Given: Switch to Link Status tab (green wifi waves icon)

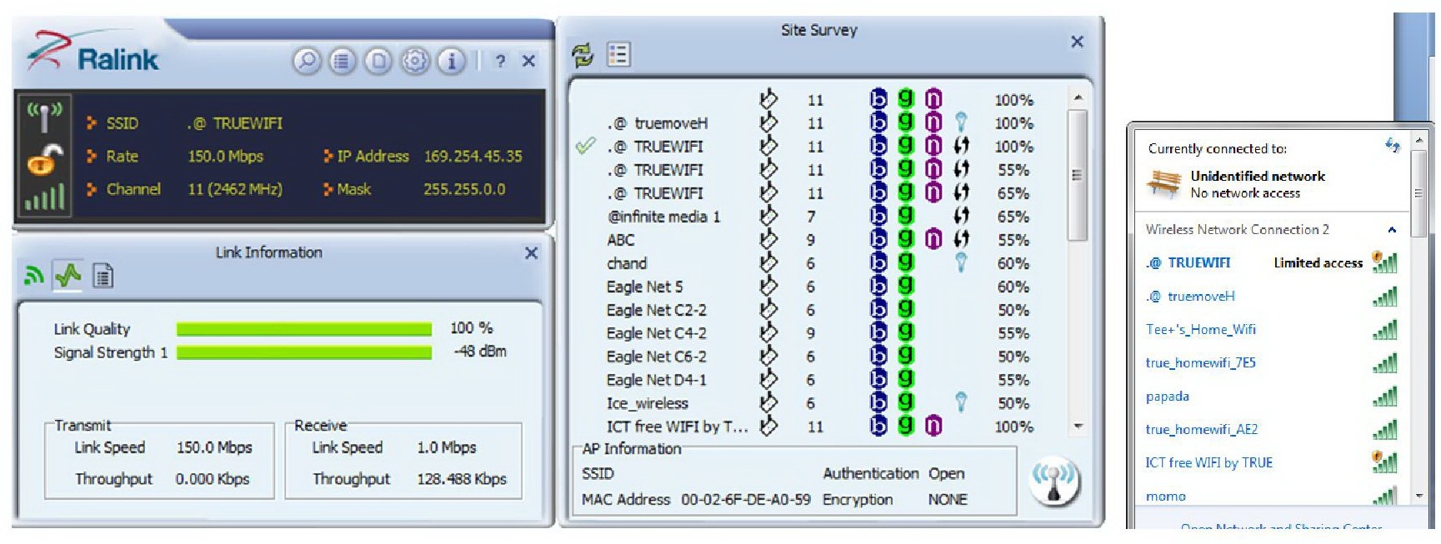Looking at the screenshot, I should 34,275.
